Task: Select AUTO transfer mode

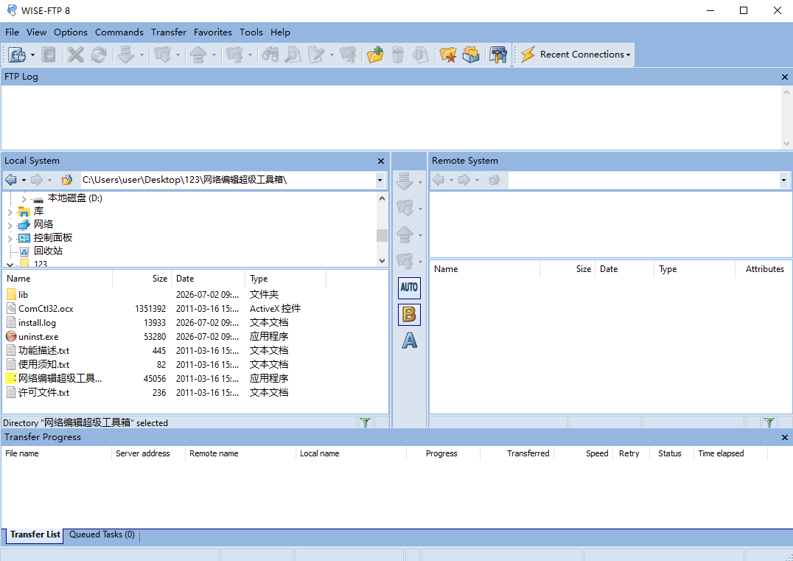Action: pyautogui.click(x=409, y=288)
